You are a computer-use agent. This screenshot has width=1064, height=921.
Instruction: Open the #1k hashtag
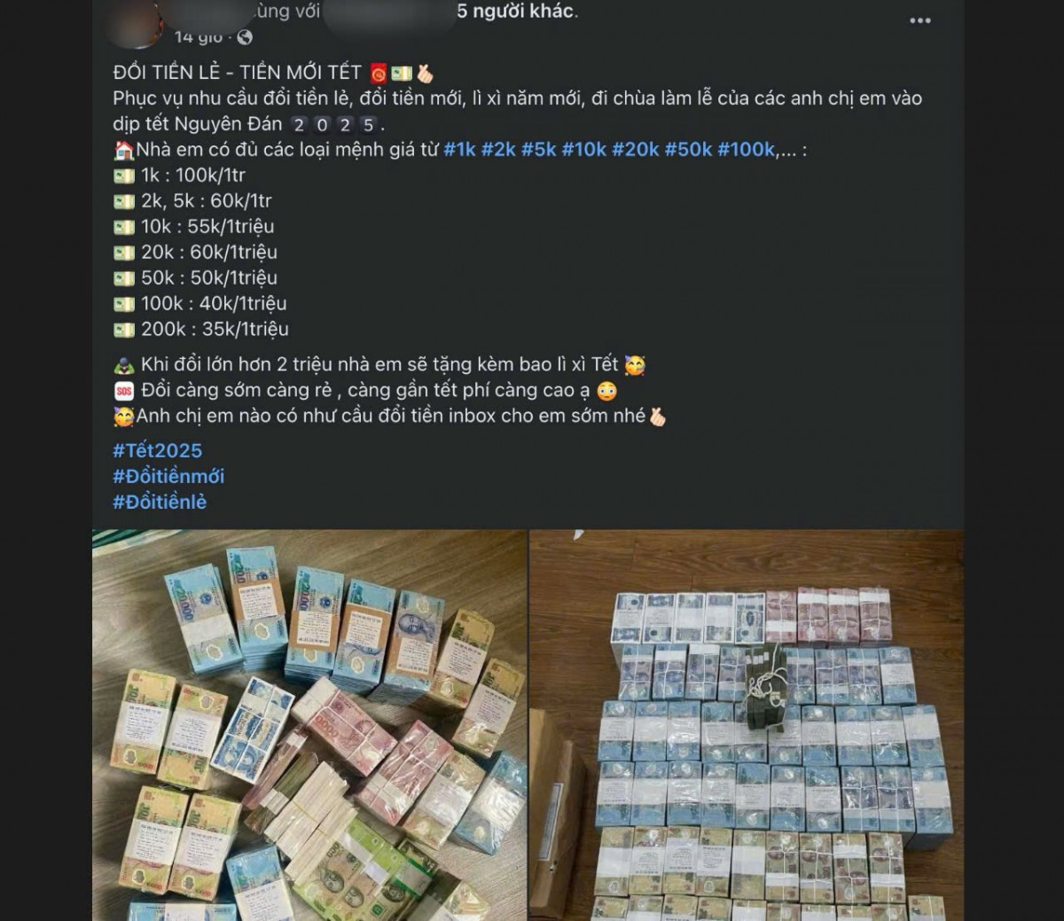[x=459, y=150]
